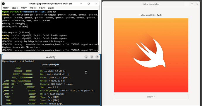
Task: Click 'Build complete! (1.80 secs)' line
Action: pyautogui.click(x=16, y=32)
